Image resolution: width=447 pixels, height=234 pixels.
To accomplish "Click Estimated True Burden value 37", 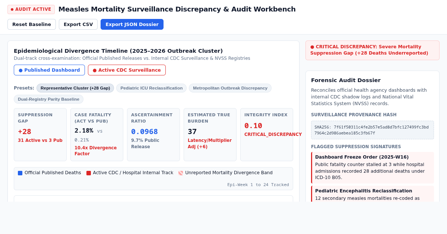I will tap(192, 131).
